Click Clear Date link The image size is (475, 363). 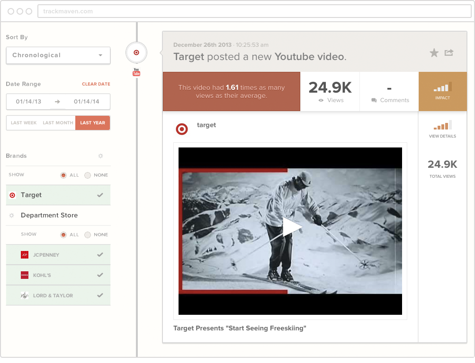click(x=96, y=84)
